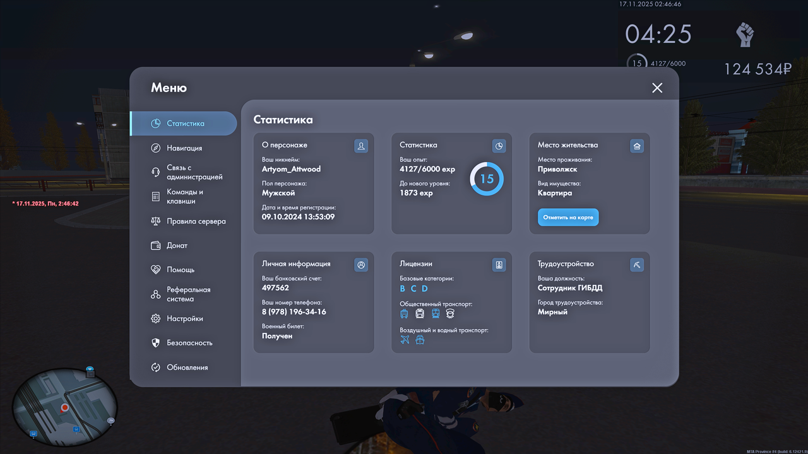Viewport: 808px width, 454px height.
Task: Click the phone number 8 (978) 196-34-16
Action: [294, 312]
